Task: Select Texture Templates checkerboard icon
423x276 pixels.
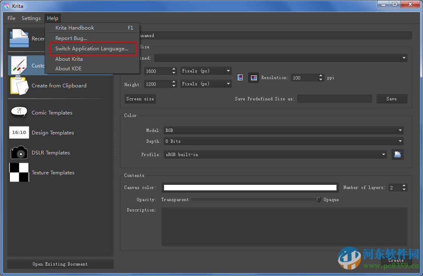Action: tap(19, 172)
